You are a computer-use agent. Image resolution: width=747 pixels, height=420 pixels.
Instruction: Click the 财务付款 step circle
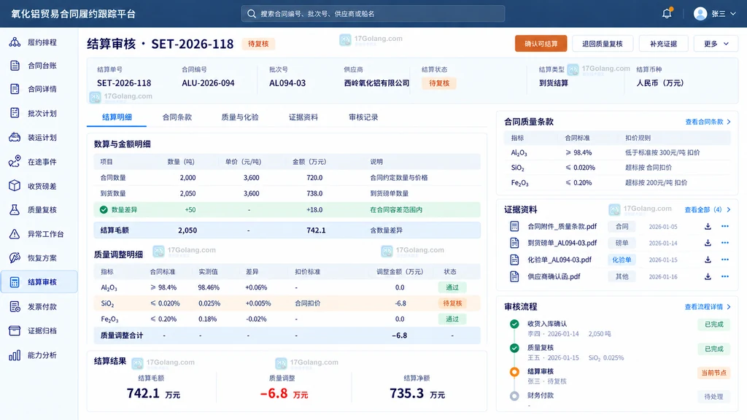tap(514, 396)
